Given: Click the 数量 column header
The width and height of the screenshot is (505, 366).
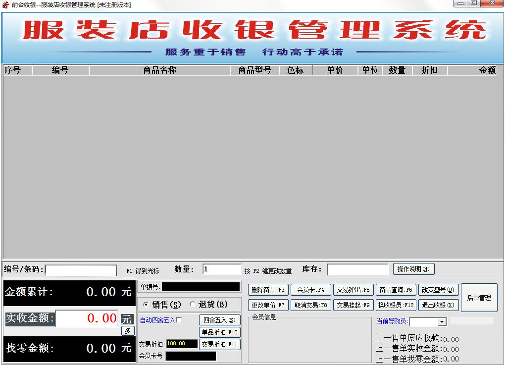Looking at the screenshot, I should point(398,70).
